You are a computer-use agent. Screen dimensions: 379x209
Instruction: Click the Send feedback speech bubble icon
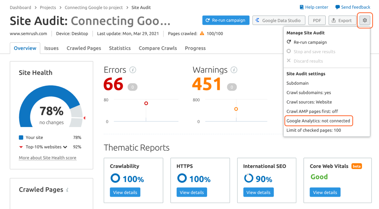337,7
